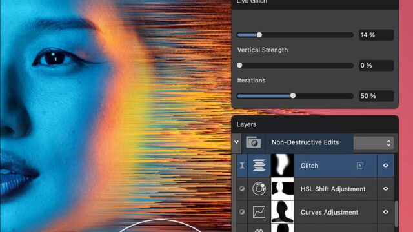This screenshot has width=413, height=232.
Task: Select the Glitch layer name
Action: (310, 166)
